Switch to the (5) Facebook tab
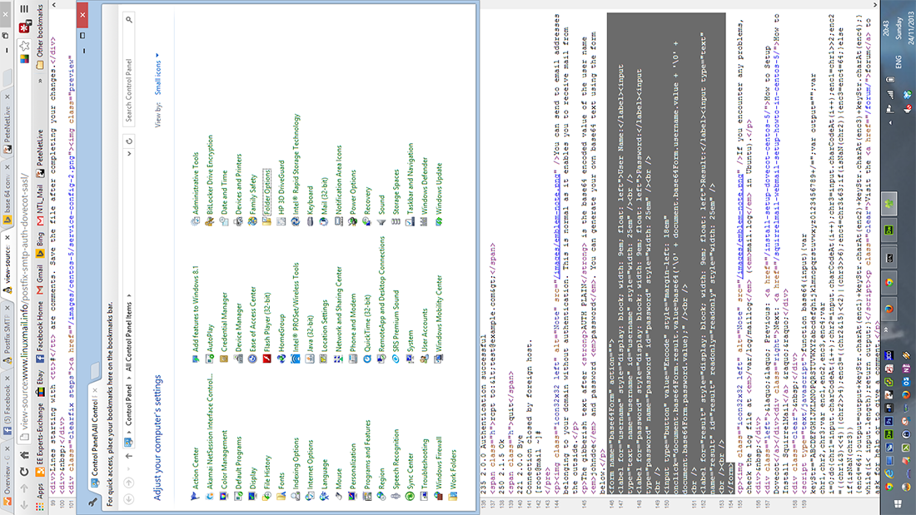916x515 pixels. pyautogui.click(x=7, y=406)
